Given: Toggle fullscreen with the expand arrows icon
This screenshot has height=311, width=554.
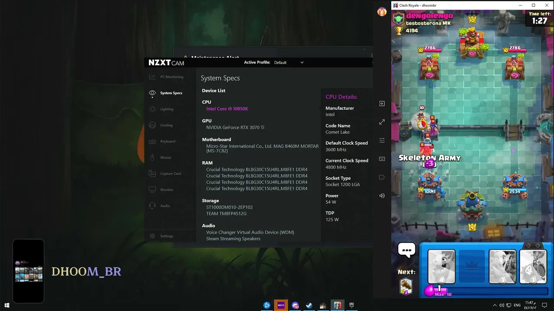Looking at the screenshot, I should pyautogui.click(x=382, y=122).
